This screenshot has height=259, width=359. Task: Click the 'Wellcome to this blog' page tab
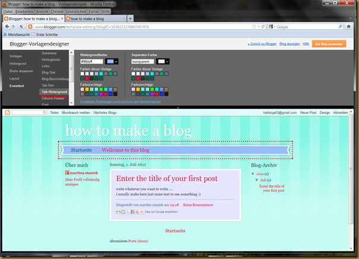coord(125,150)
